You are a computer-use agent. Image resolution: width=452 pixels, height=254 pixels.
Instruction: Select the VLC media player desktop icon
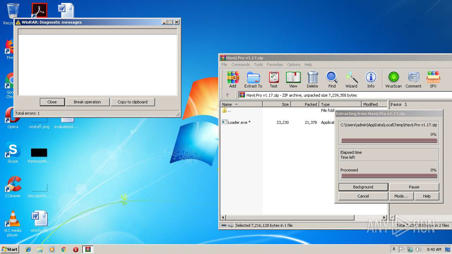pyautogui.click(x=13, y=224)
